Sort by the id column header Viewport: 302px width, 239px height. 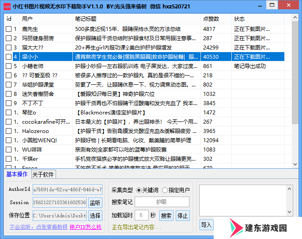tap(11, 19)
